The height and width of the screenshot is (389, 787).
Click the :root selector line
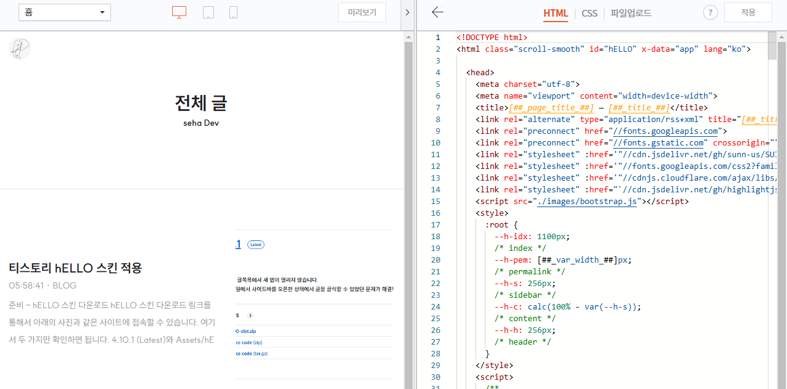pyautogui.click(x=501, y=225)
